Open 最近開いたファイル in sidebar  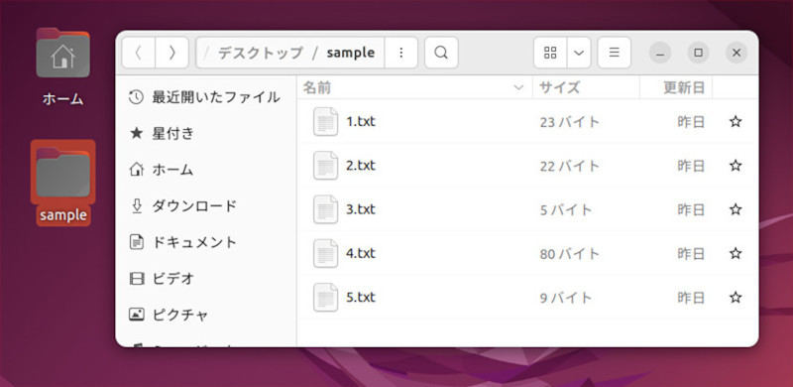205,97
